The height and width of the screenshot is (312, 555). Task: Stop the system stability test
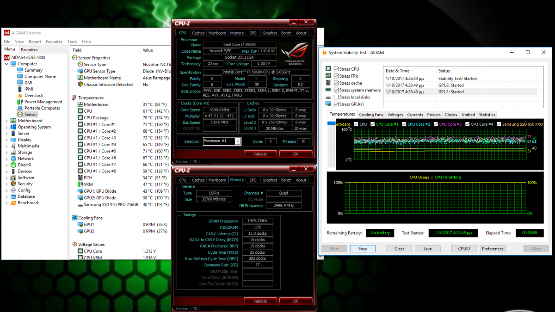pyautogui.click(x=362, y=249)
